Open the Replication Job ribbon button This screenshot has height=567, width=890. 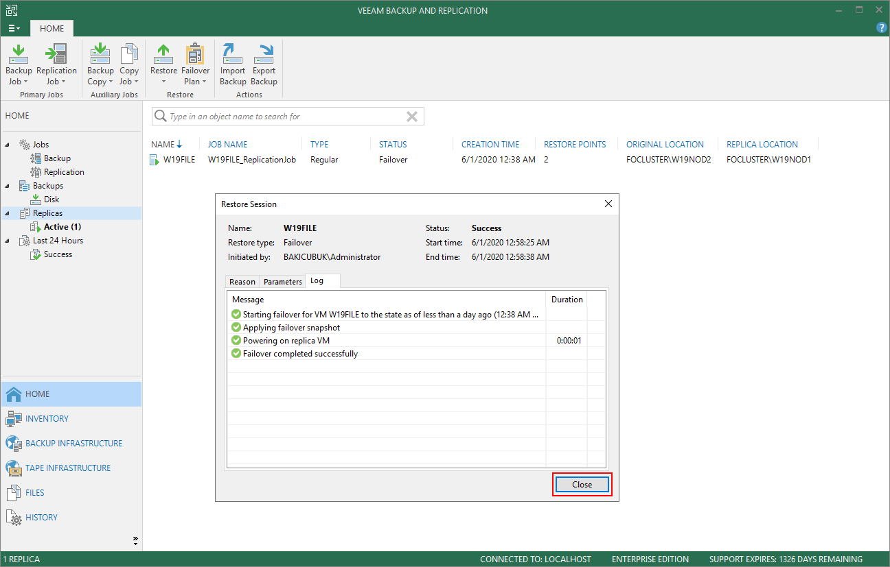pyautogui.click(x=56, y=64)
